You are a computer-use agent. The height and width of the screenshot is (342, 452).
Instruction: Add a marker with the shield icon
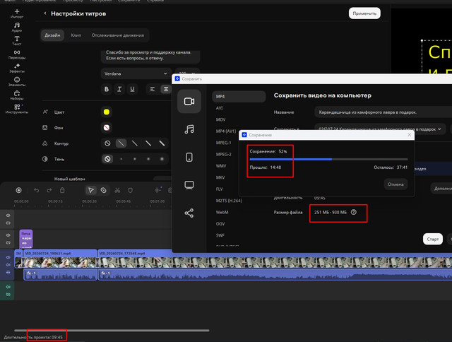click(130, 190)
